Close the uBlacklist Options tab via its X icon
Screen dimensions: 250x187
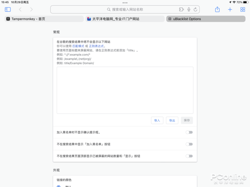[170, 19]
